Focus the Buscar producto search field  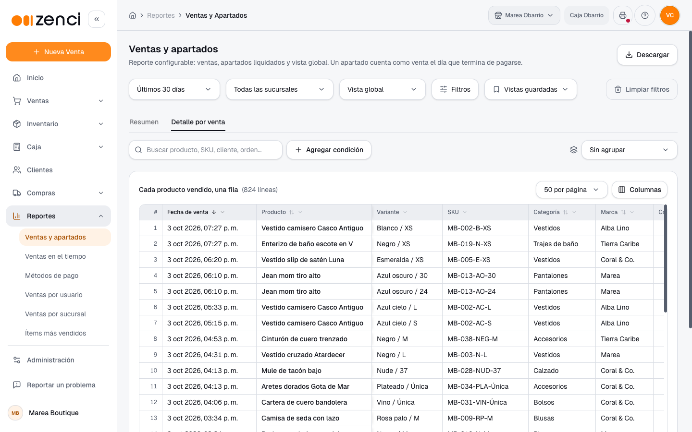coord(206,150)
